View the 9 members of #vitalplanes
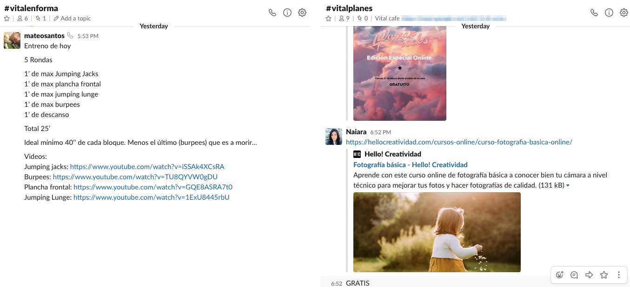The height and width of the screenshot is (294, 630). tap(344, 19)
